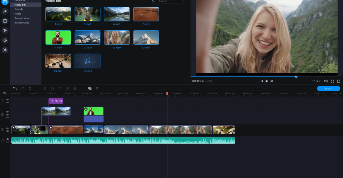Hide the main video track
The width and height of the screenshot is (343, 178).
coord(7,128)
